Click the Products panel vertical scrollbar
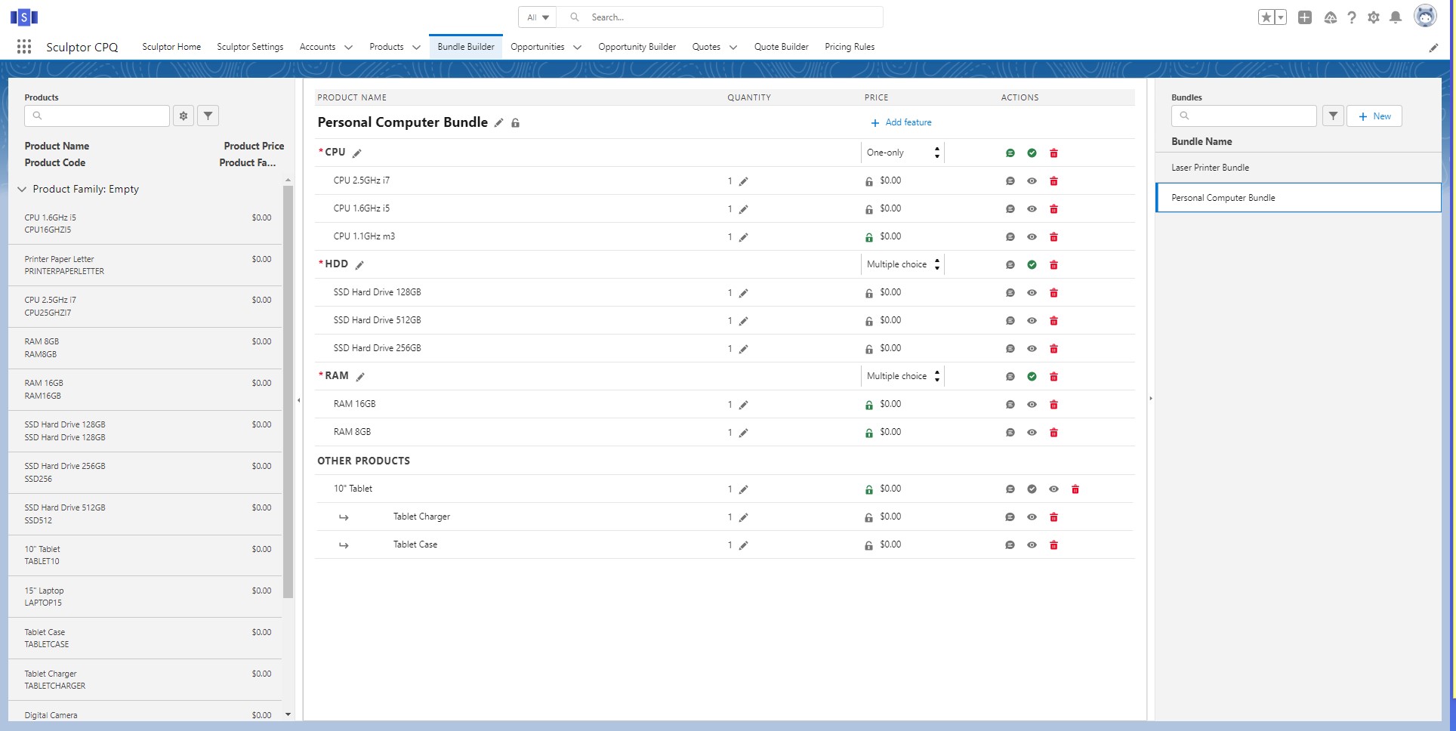 (x=288, y=391)
